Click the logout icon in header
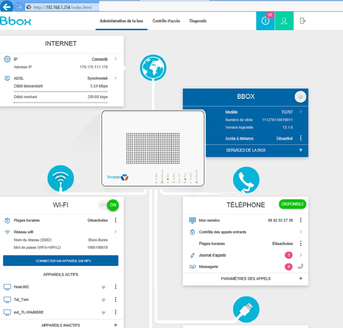This screenshot has width=343, height=328. pos(303,21)
